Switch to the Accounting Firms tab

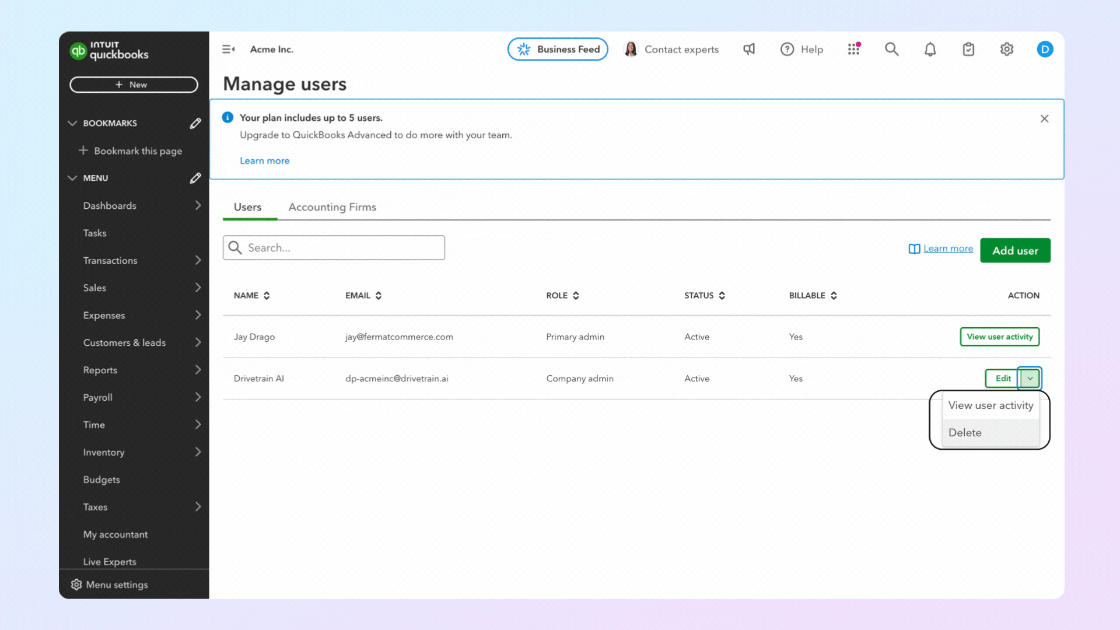tap(332, 207)
